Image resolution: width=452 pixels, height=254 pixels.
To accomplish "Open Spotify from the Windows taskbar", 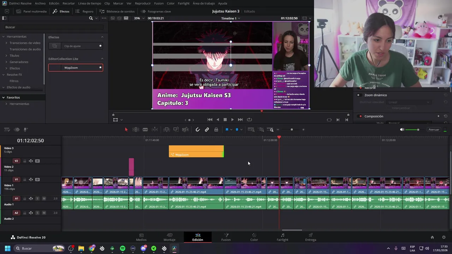I will [x=123, y=248].
